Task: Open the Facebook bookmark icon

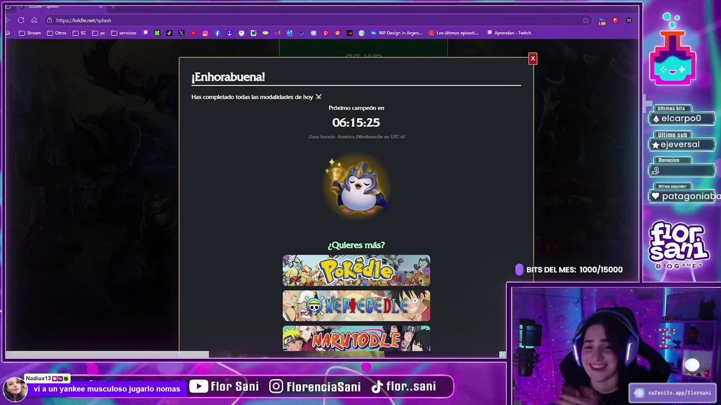Action: [217, 33]
